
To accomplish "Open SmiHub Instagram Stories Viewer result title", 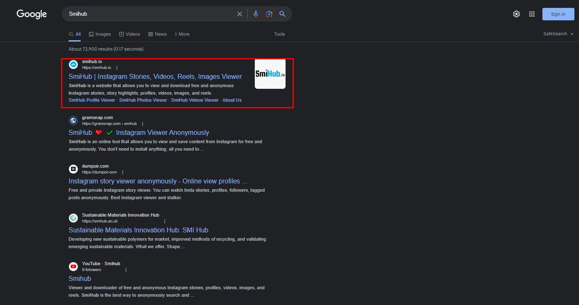I will (155, 76).
